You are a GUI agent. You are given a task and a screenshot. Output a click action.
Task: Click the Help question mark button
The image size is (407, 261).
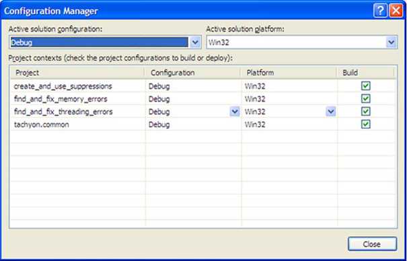tap(381, 11)
